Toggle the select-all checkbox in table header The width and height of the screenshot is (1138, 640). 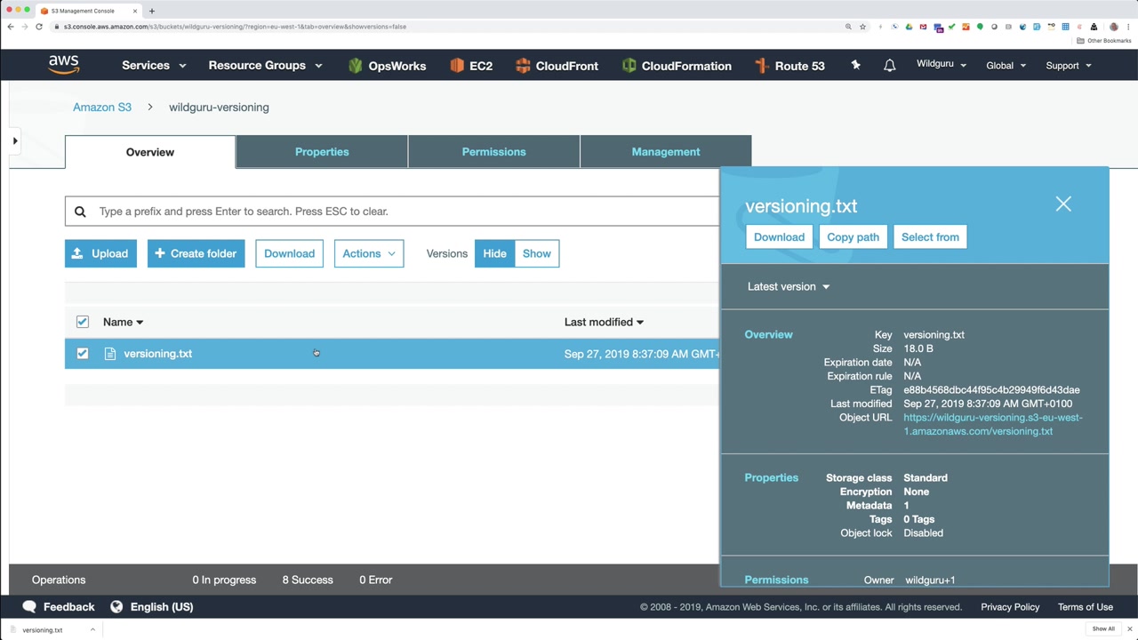[83, 322]
